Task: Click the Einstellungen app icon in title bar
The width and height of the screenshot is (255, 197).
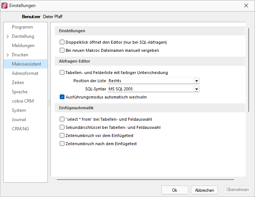Action: [4, 6]
